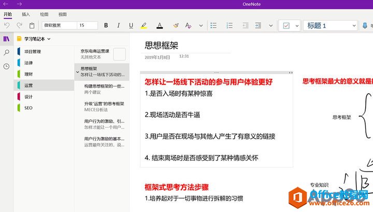Insert a bulleted list
Image resolution: width=373 pixels, height=212 pixels.
tap(214, 25)
